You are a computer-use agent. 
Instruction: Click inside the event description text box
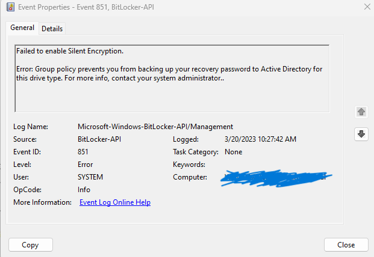point(172,96)
